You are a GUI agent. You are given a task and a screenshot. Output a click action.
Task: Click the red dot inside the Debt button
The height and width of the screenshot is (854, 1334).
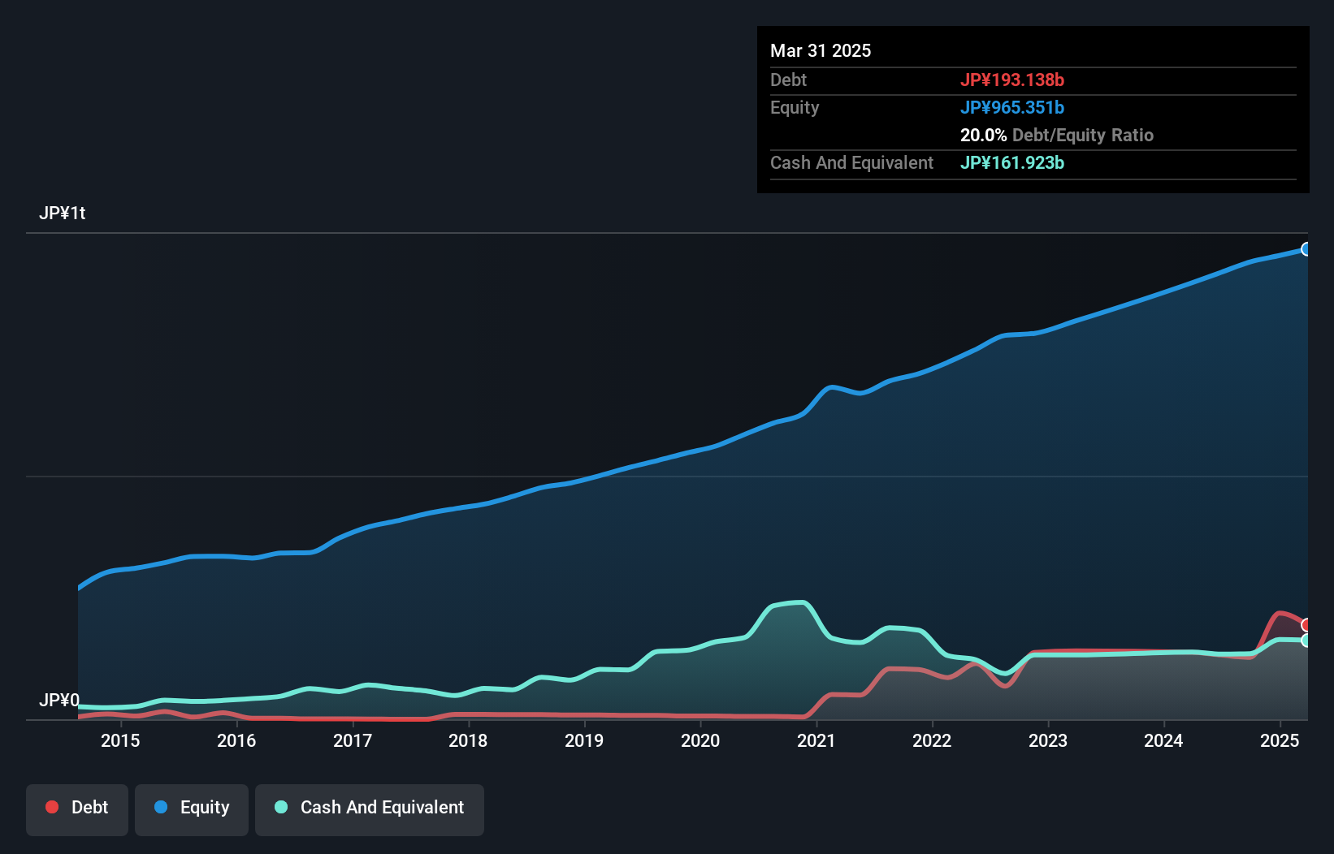51,807
